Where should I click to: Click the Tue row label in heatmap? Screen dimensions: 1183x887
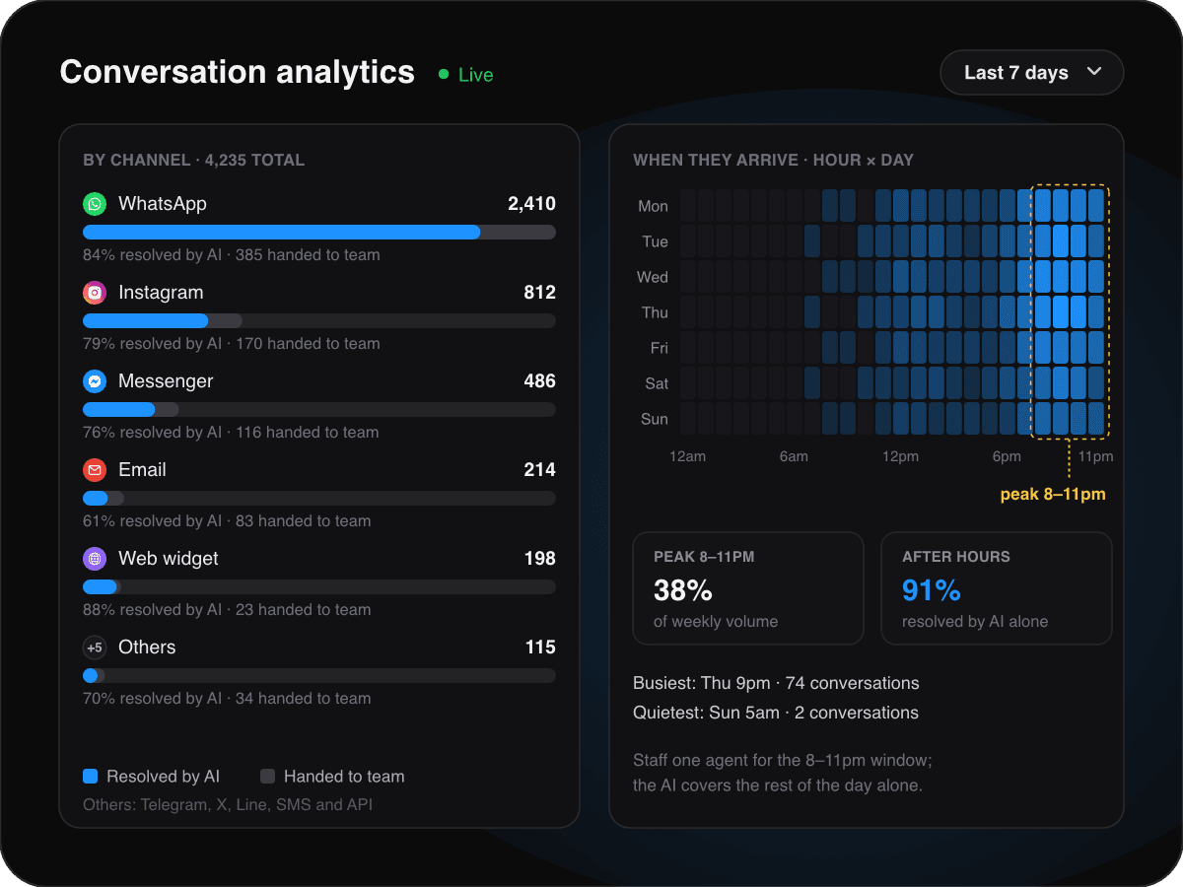[x=655, y=241]
